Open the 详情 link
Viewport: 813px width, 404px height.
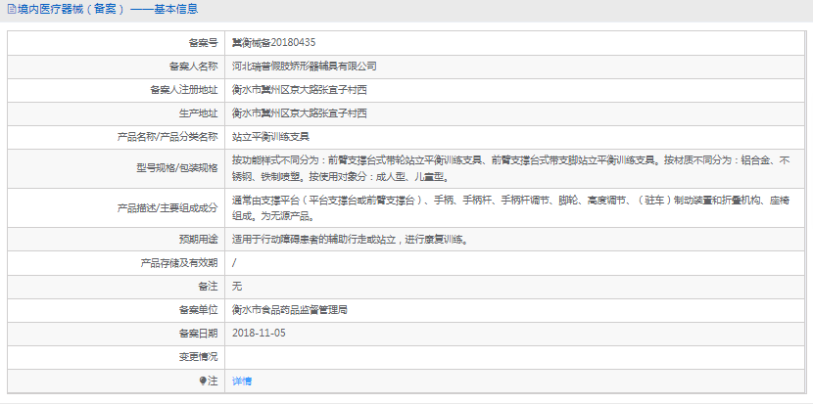coord(242,382)
